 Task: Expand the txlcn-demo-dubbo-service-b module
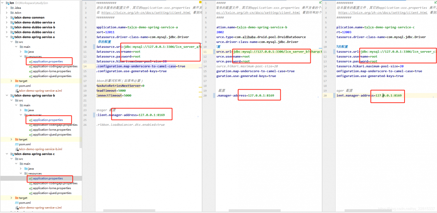click(x=7, y=27)
